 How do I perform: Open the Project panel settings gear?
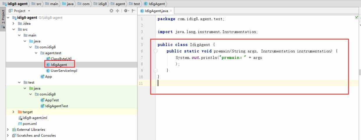(x=126, y=11)
